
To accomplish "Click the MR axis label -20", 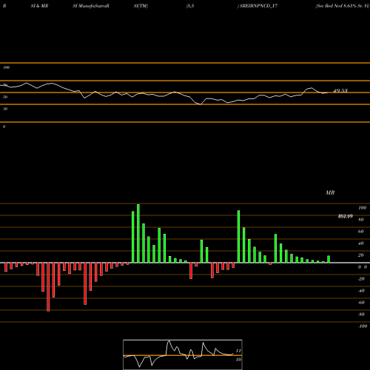I will point(361,279).
